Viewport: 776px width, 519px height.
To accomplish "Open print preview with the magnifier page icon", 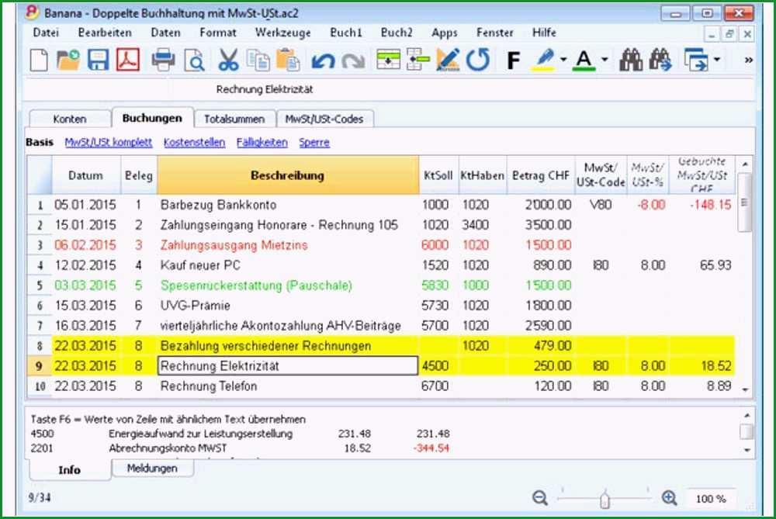I will click(x=195, y=61).
